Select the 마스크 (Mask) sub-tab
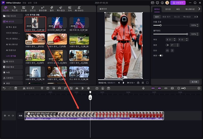Viewport: 203px width, 139px height. click(x=177, y=17)
